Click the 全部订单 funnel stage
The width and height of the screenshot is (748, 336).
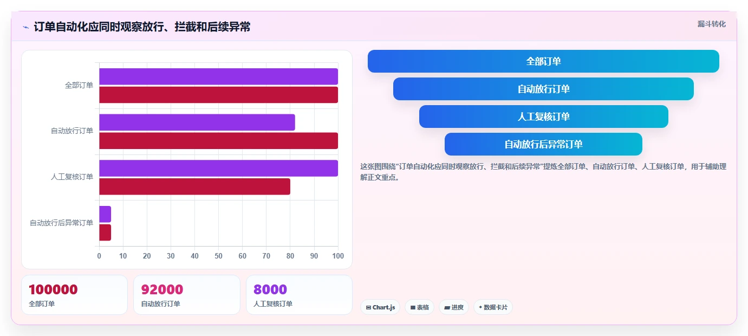[543, 61]
